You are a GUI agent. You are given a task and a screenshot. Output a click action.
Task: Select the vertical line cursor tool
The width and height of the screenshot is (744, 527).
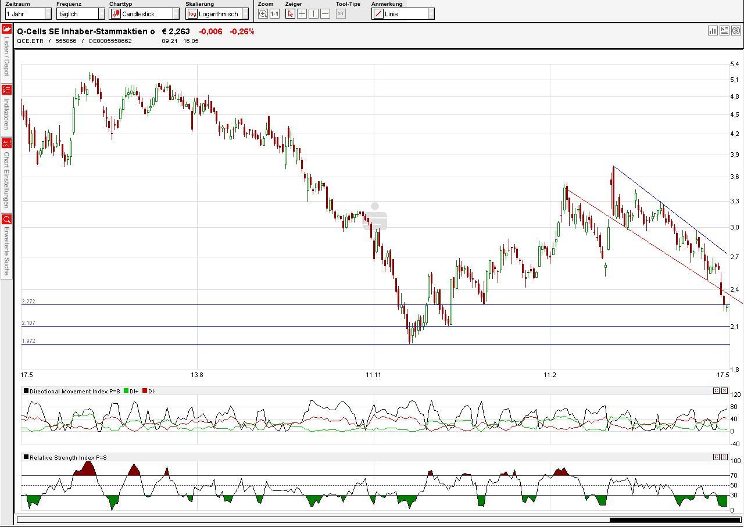314,14
